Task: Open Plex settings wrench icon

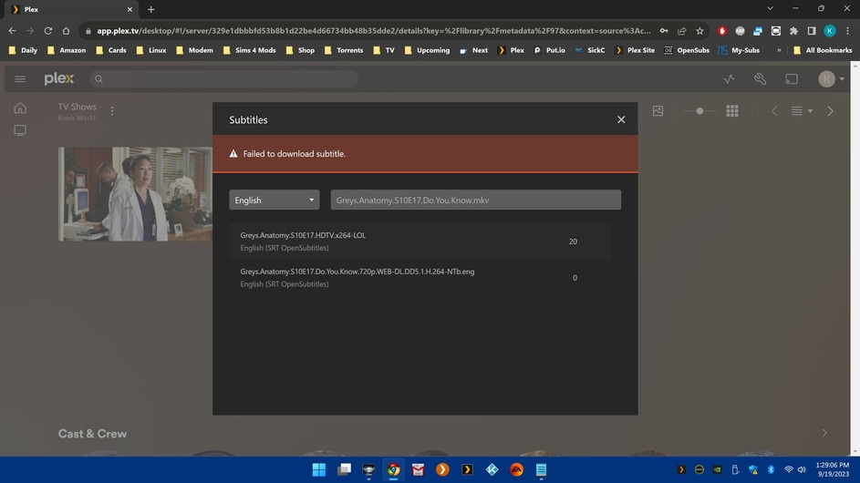Action: 760,79
